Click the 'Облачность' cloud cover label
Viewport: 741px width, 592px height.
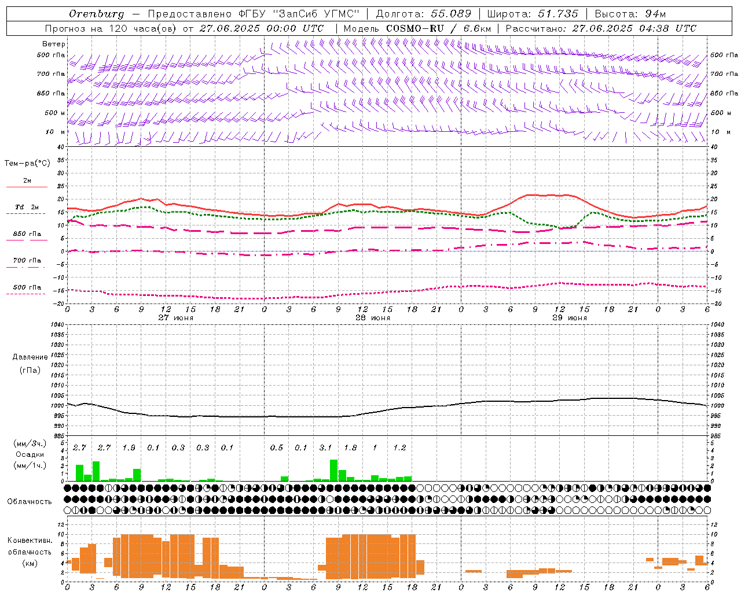coord(30,501)
